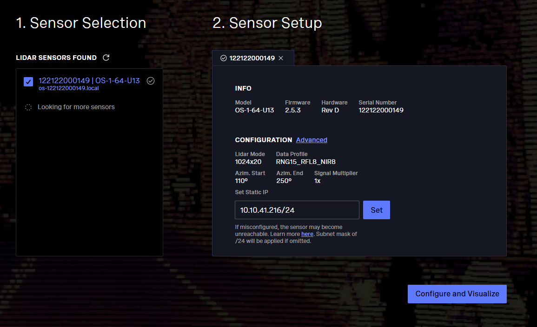Image resolution: width=537 pixels, height=327 pixels.
Task: Click Configure and Visualize button
Action: point(457,294)
